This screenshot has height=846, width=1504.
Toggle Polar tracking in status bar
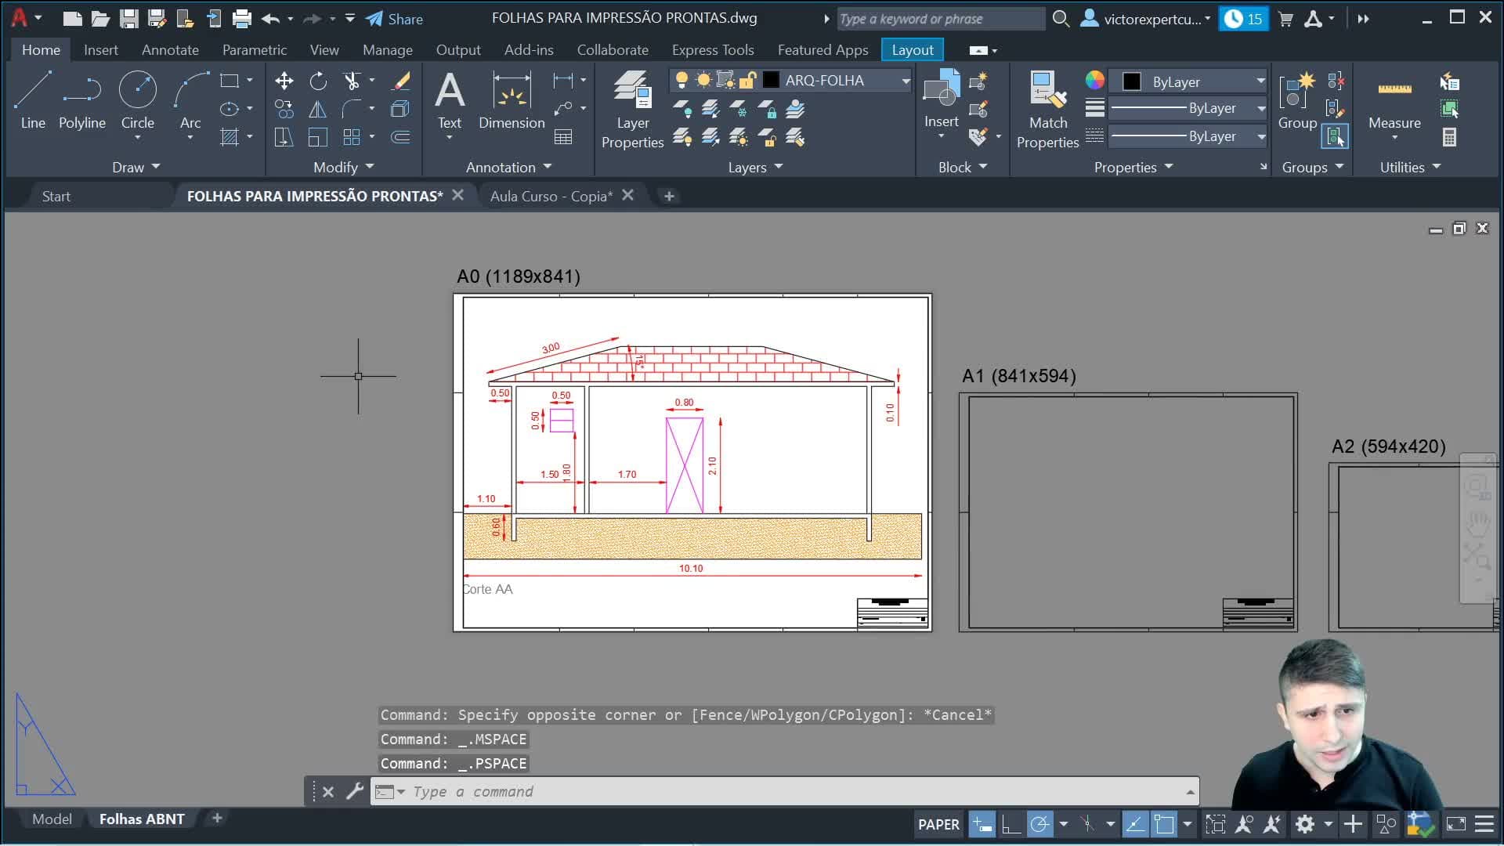1039,824
